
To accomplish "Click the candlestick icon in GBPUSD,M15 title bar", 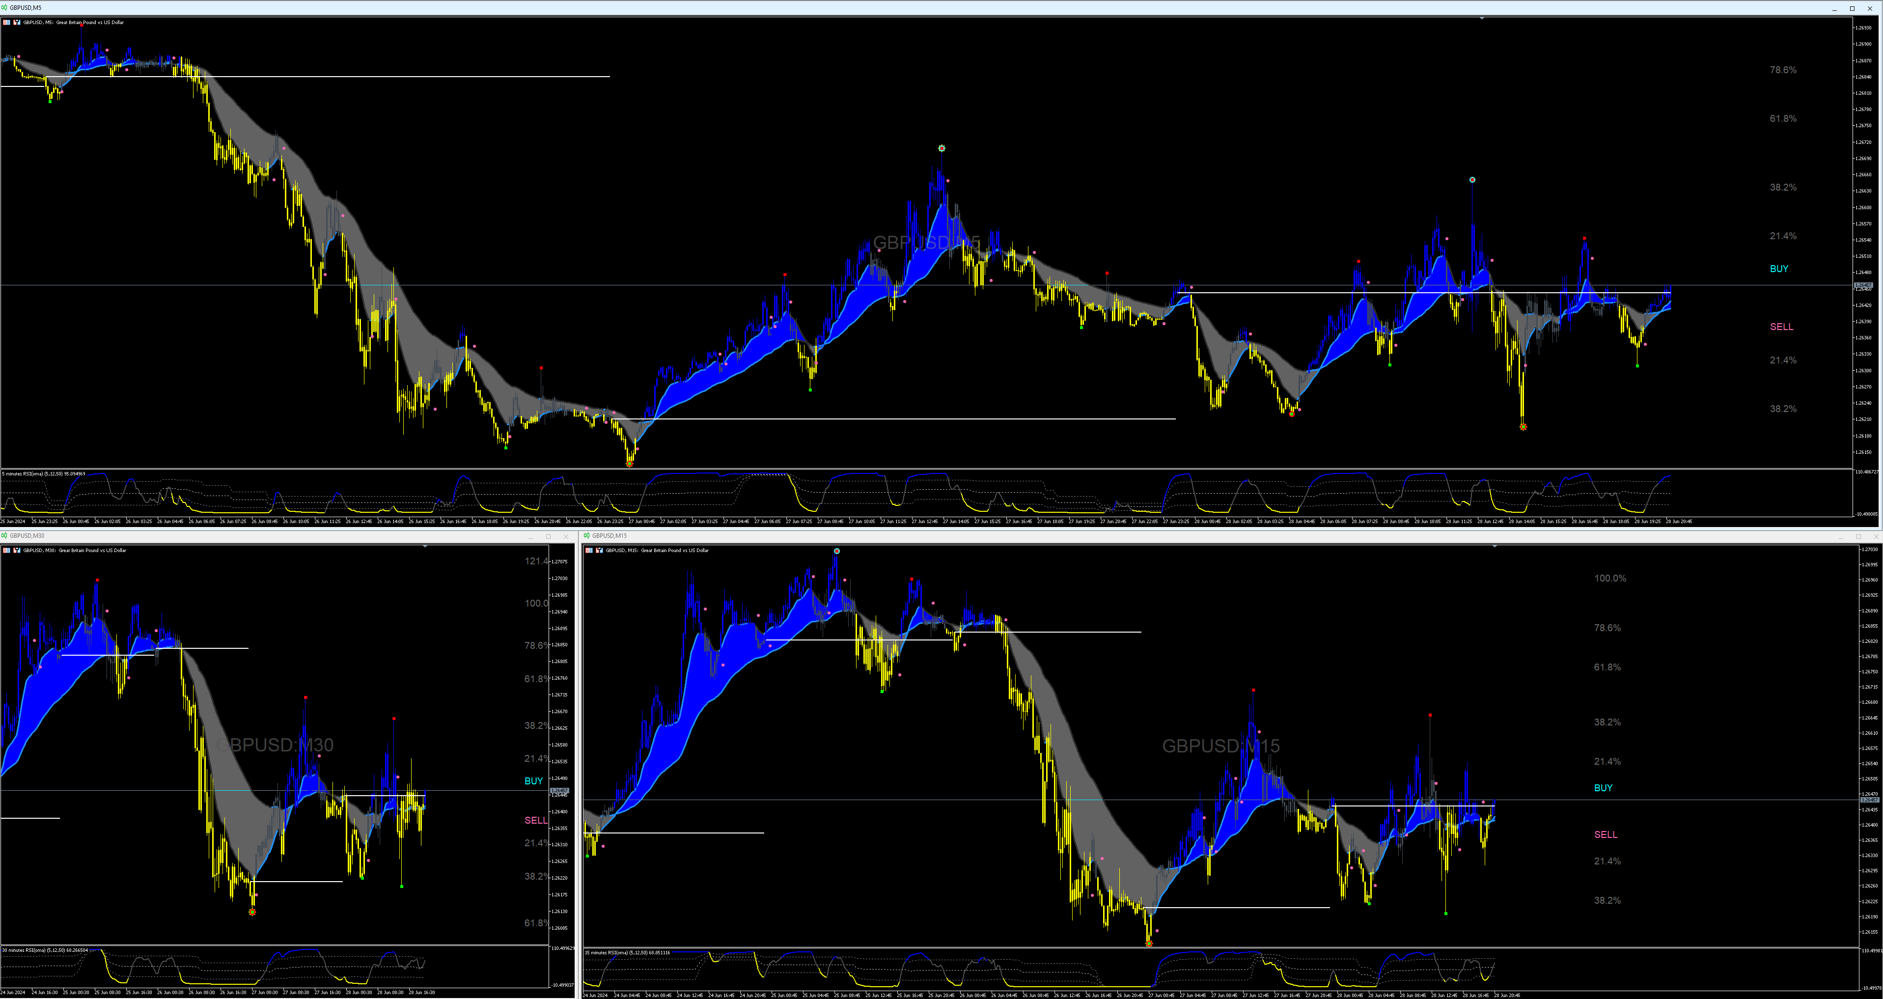I will click(x=586, y=536).
